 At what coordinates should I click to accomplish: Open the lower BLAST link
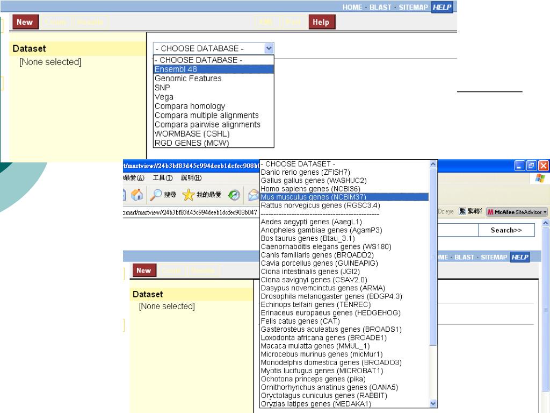[465, 257]
